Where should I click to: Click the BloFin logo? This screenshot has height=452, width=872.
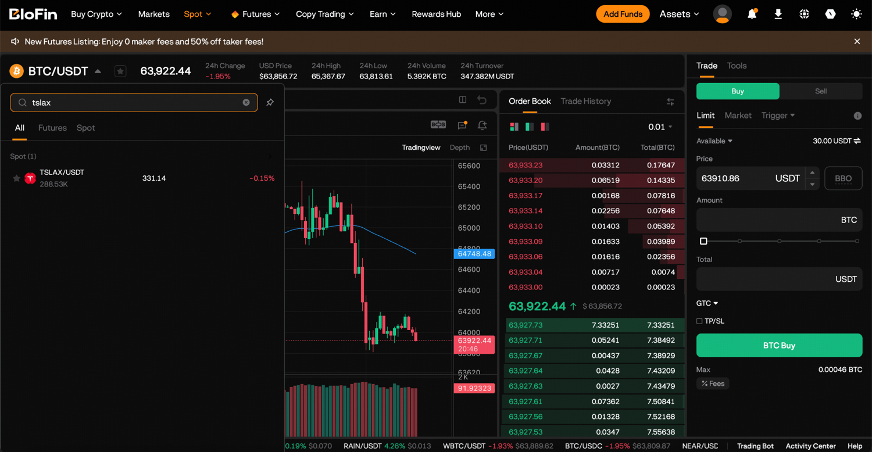33,14
